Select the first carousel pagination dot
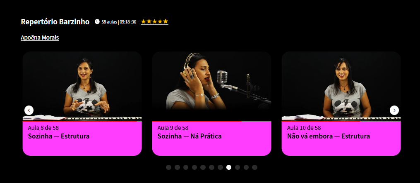This screenshot has width=420, height=183. 168,167
